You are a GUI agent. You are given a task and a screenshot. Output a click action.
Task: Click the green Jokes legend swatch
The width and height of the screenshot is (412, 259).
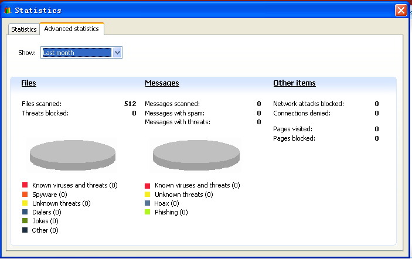[25, 221]
